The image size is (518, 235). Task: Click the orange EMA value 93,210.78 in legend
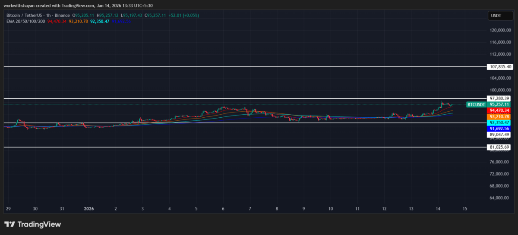coord(79,21)
